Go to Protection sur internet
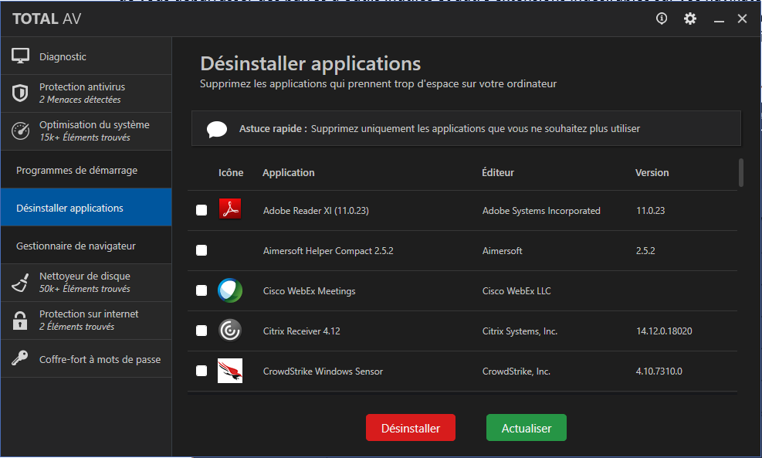This screenshot has width=762, height=458. 86,321
